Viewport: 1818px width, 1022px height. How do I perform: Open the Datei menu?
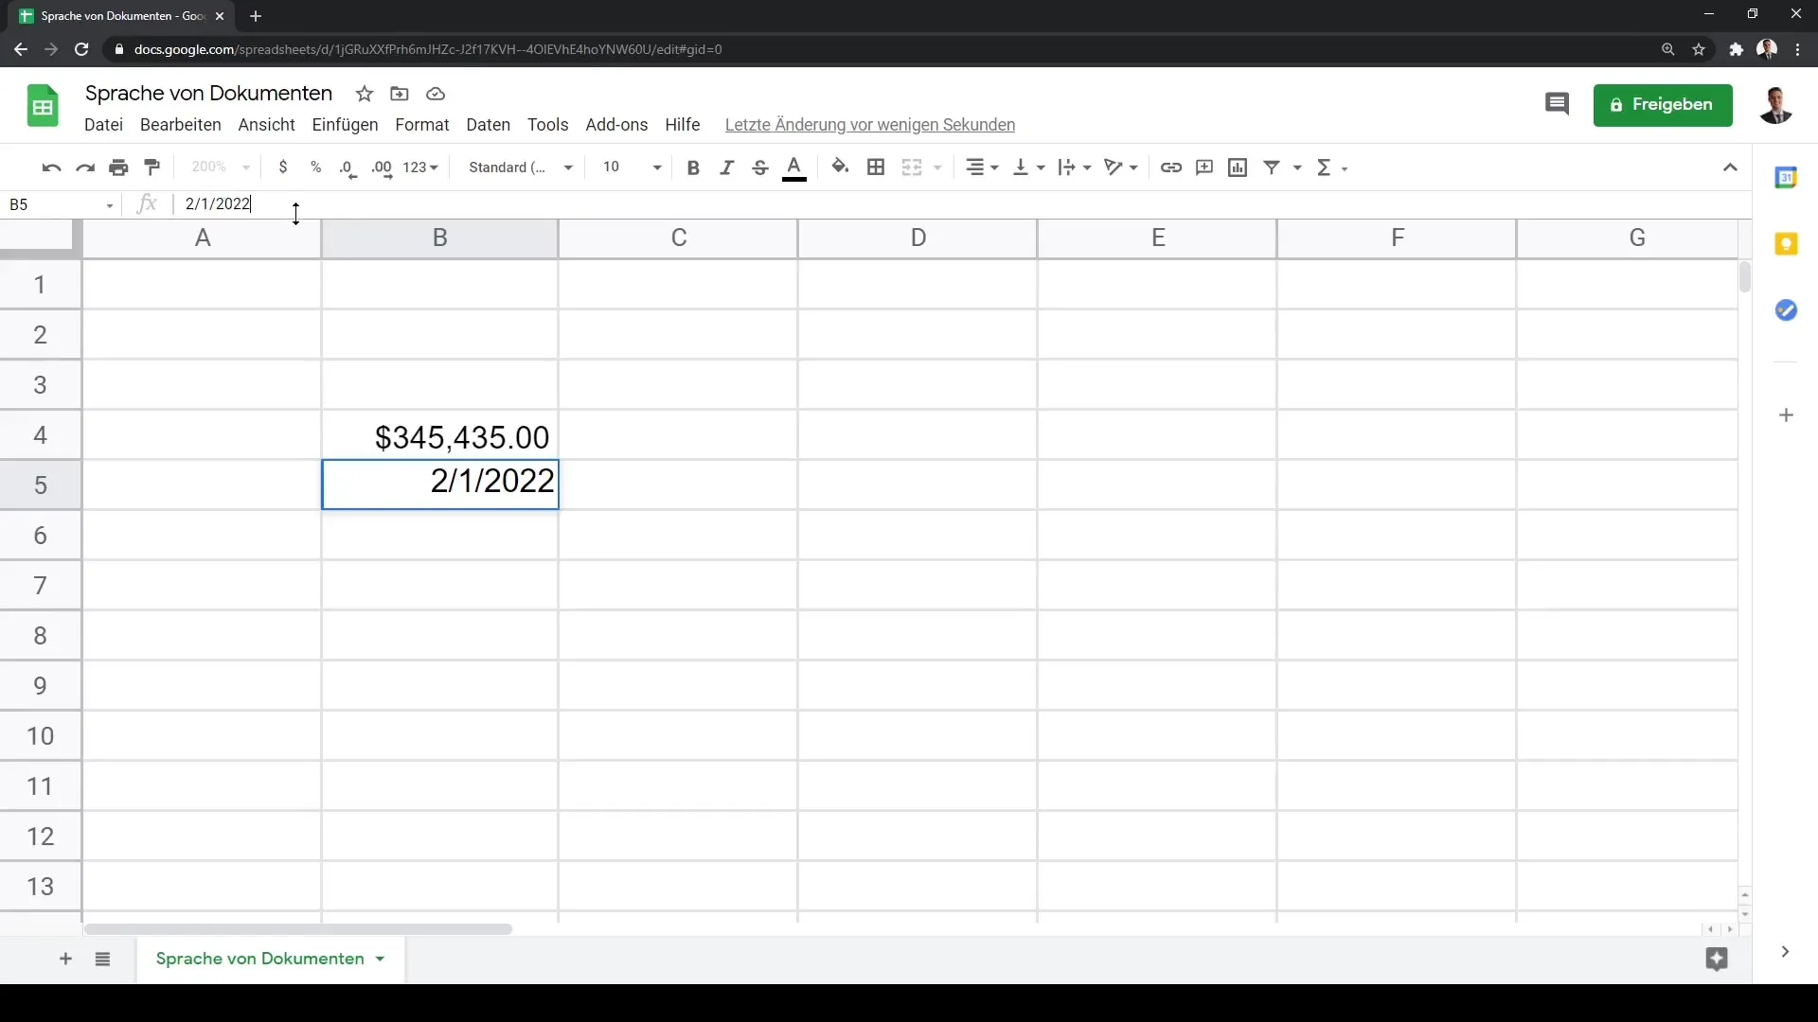point(102,124)
